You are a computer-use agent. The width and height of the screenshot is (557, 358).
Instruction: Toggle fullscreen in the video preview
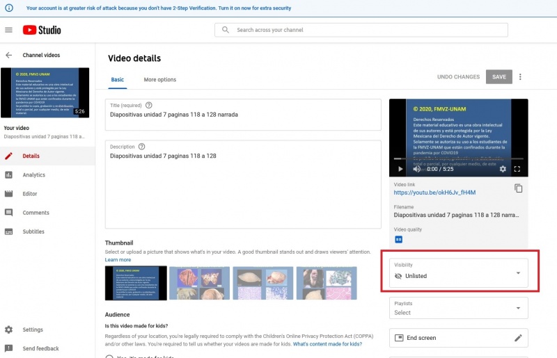[517, 169]
